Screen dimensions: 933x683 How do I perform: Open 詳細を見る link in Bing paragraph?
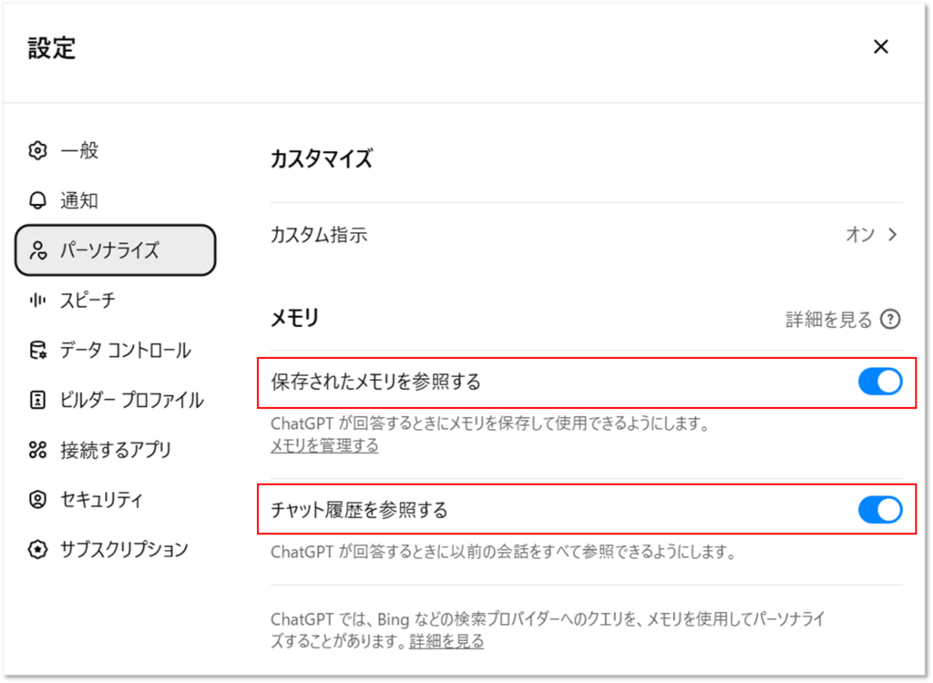point(446,641)
